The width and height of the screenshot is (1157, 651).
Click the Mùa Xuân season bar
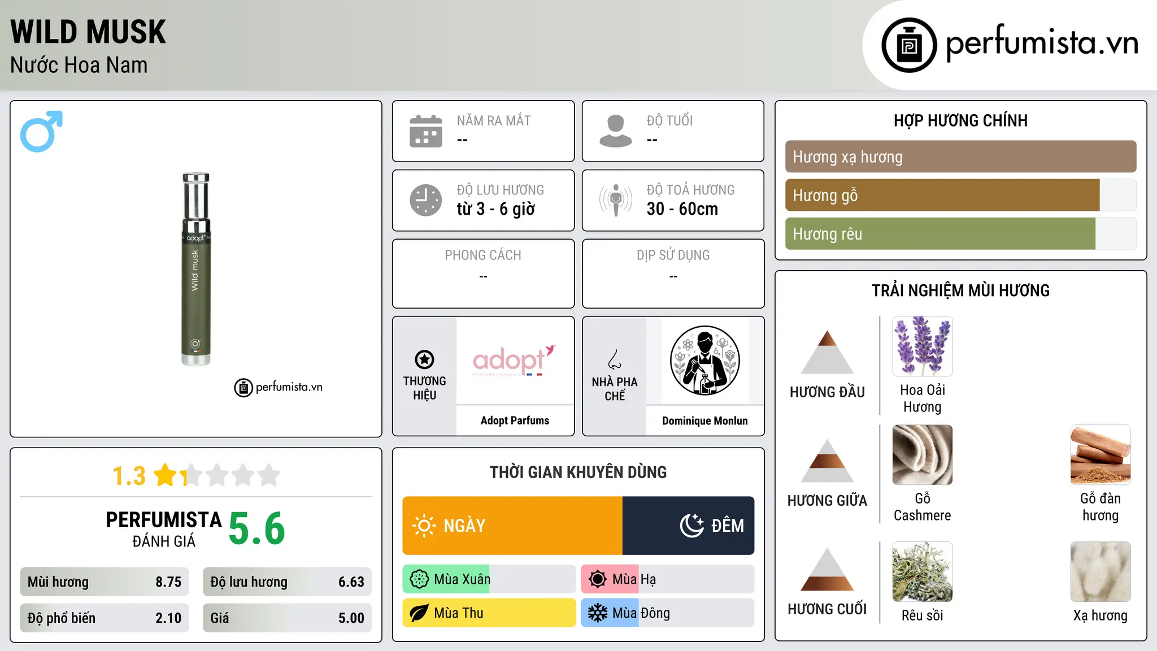(489, 579)
